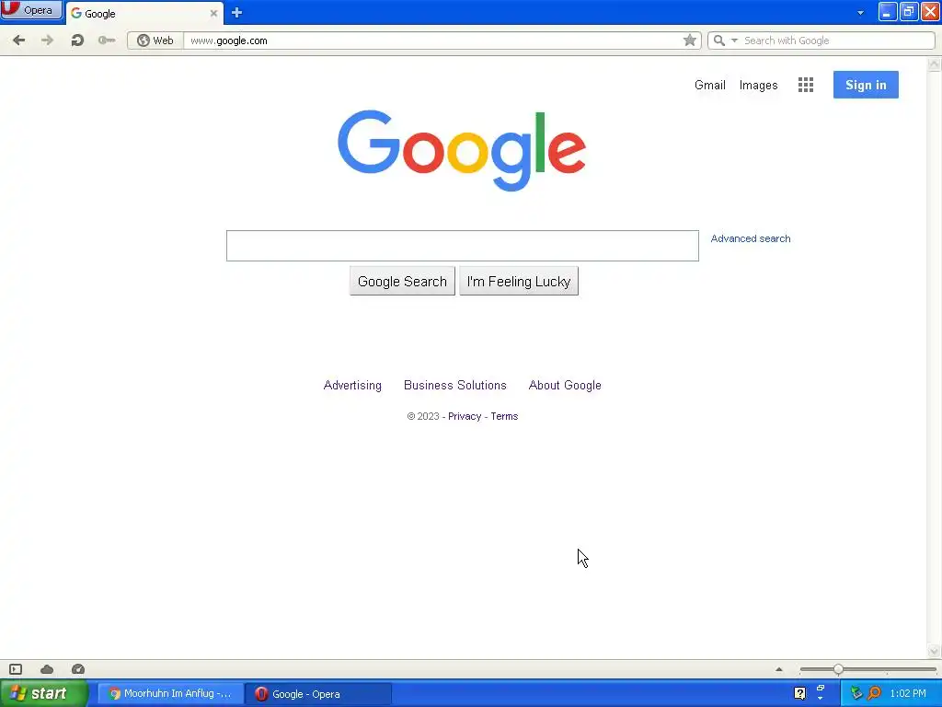Click the Web site badge in address bar
942x707 pixels.
(155, 41)
